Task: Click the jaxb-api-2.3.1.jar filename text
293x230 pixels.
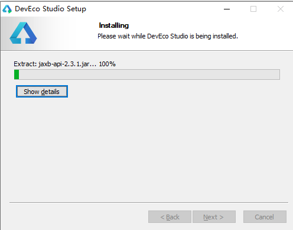Action: (x=64, y=64)
